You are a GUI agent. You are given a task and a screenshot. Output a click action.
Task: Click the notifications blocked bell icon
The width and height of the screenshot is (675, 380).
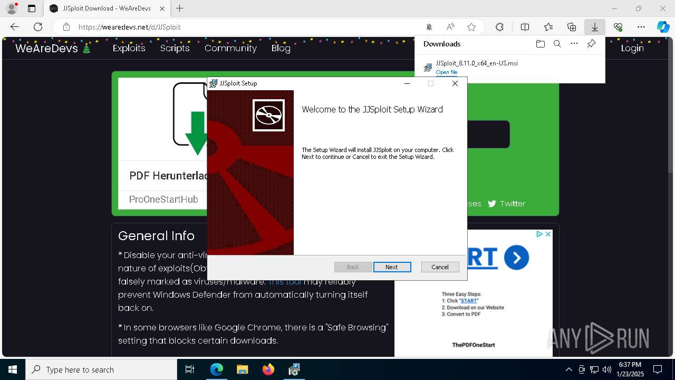tap(429, 27)
